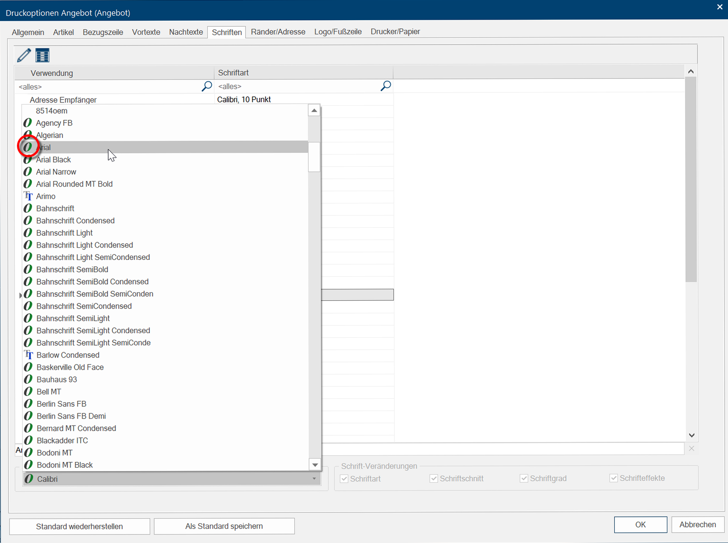Go to the Logo/Fußzeile tab
This screenshot has width=728, height=543.
pos(338,32)
